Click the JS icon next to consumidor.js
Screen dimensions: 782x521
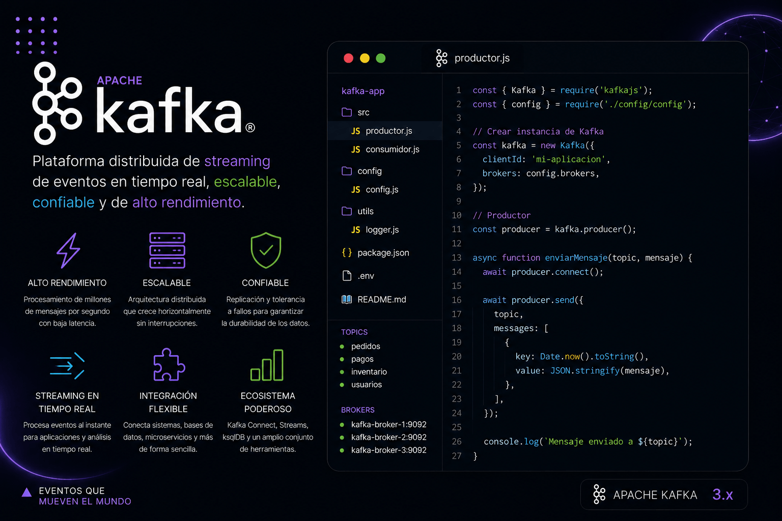click(x=355, y=150)
